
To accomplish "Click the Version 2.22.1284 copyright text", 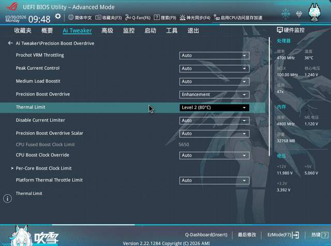I will [x=167, y=243].
